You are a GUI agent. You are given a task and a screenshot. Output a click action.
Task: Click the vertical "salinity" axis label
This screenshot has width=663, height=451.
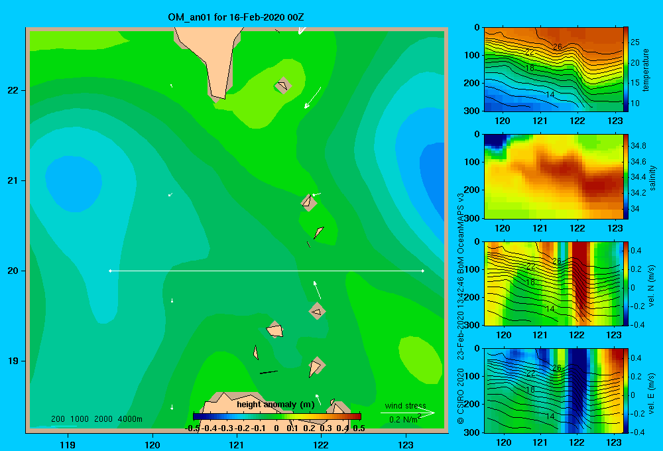[652, 178]
